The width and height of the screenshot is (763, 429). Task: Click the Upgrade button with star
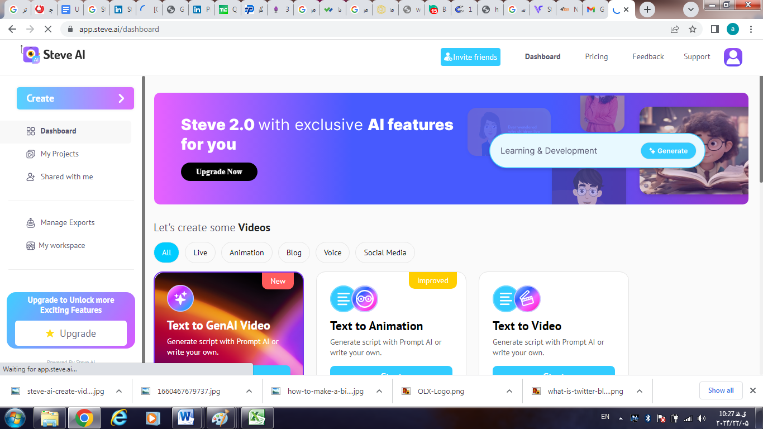71,333
